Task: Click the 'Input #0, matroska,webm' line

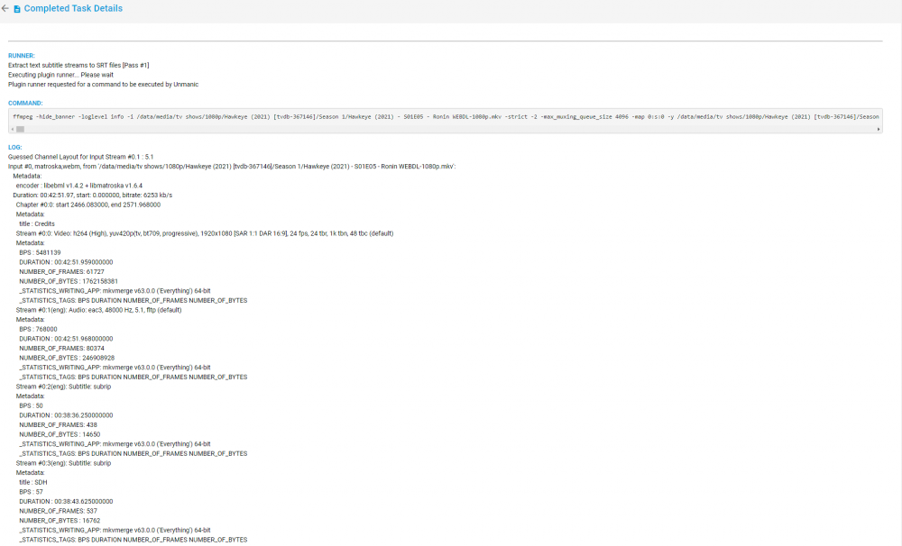Action: coord(232,167)
